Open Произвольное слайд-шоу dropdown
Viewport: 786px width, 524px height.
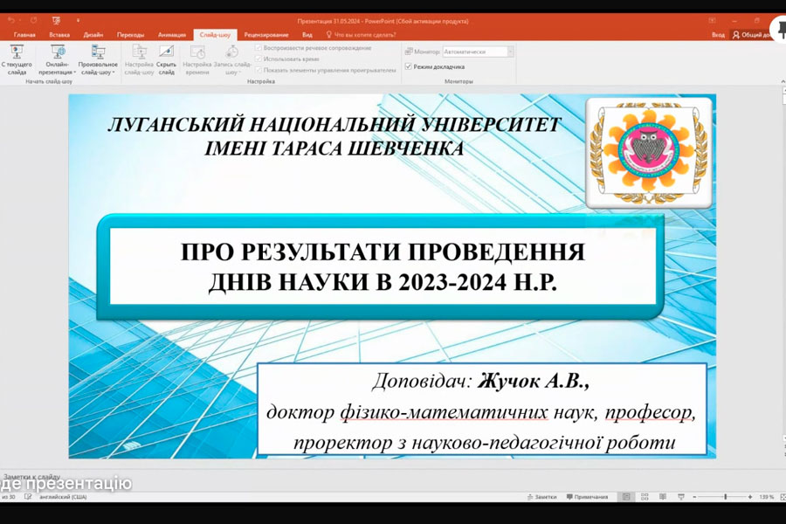point(98,59)
